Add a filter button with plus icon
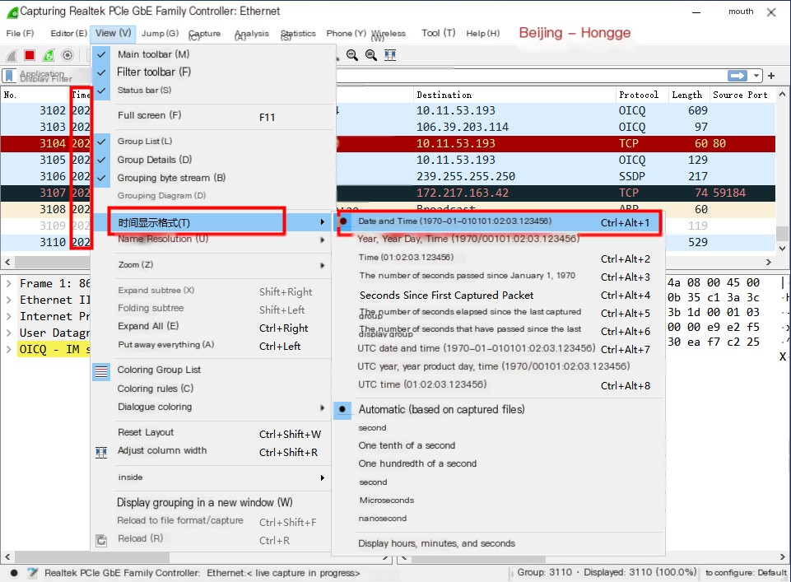This screenshot has width=791, height=582. pos(770,76)
